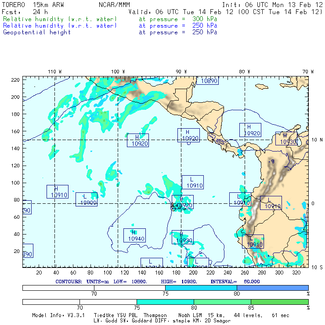Viewport: 325px width, 325px height.
Task: Click the 'INTERVAL= 60.000' contour value
Action: (x=235, y=282)
